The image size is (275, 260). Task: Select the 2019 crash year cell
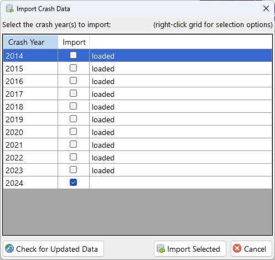click(x=30, y=119)
